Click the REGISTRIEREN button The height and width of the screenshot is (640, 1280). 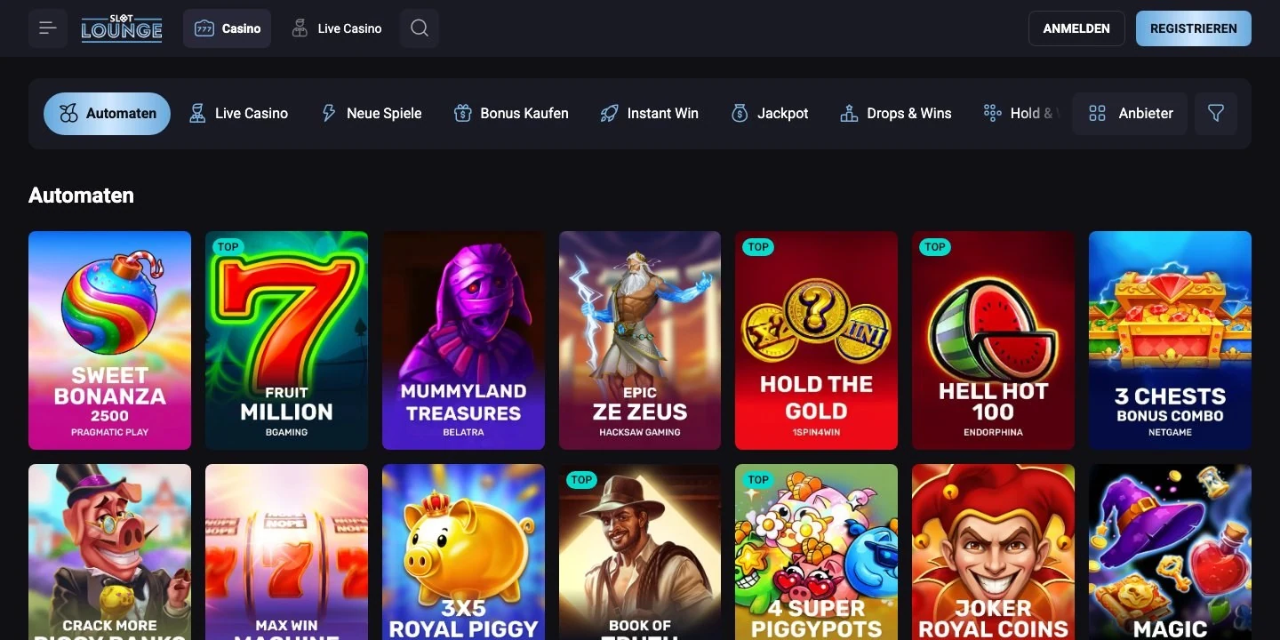point(1194,28)
